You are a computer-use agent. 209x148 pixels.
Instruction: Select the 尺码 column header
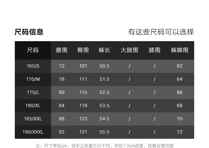(33, 50)
